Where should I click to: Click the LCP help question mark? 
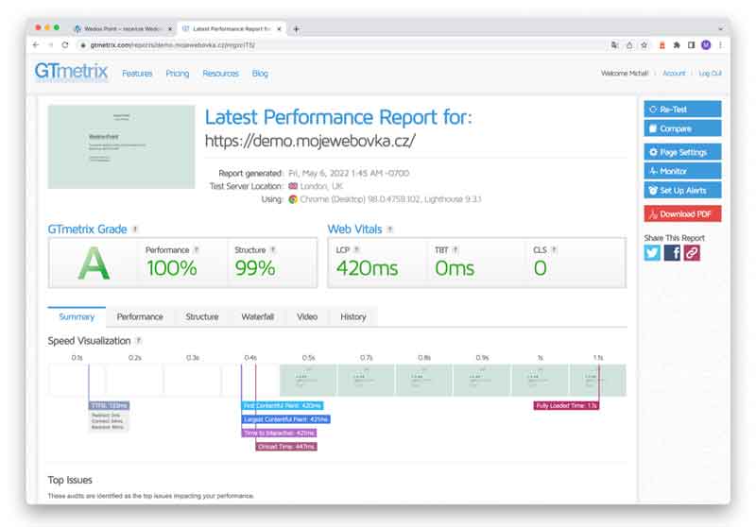(x=356, y=250)
